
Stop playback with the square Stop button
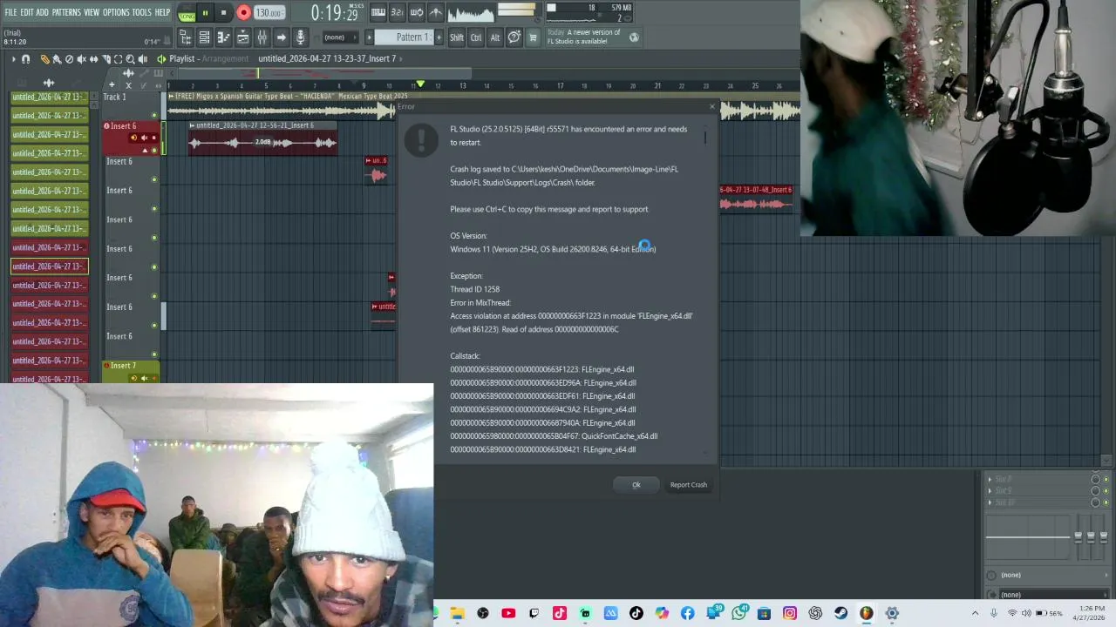coord(223,13)
